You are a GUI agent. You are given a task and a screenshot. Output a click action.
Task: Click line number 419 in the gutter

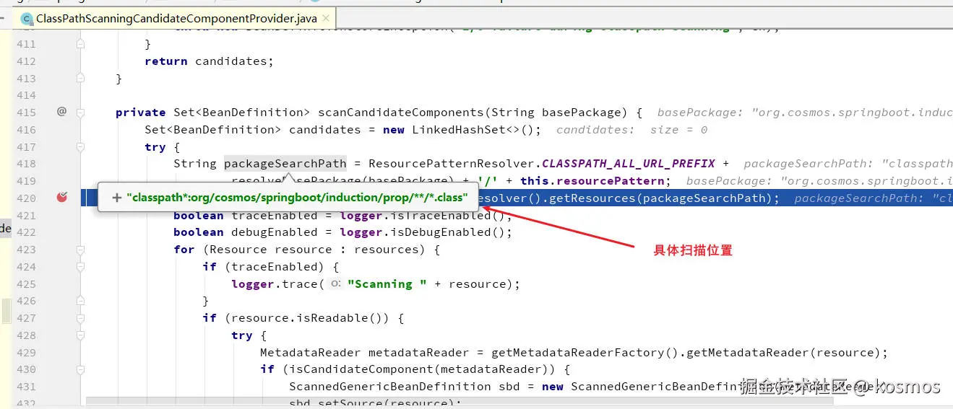click(26, 181)
